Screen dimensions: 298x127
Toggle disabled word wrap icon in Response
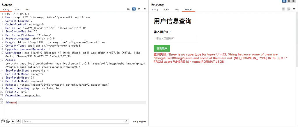[283, 9]
